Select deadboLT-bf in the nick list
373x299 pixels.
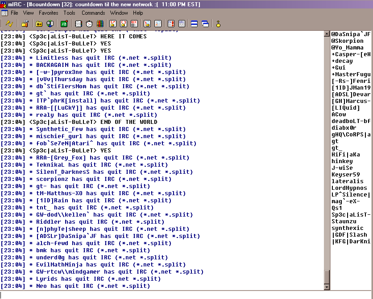pyautogui.click(x=351, y=121)
